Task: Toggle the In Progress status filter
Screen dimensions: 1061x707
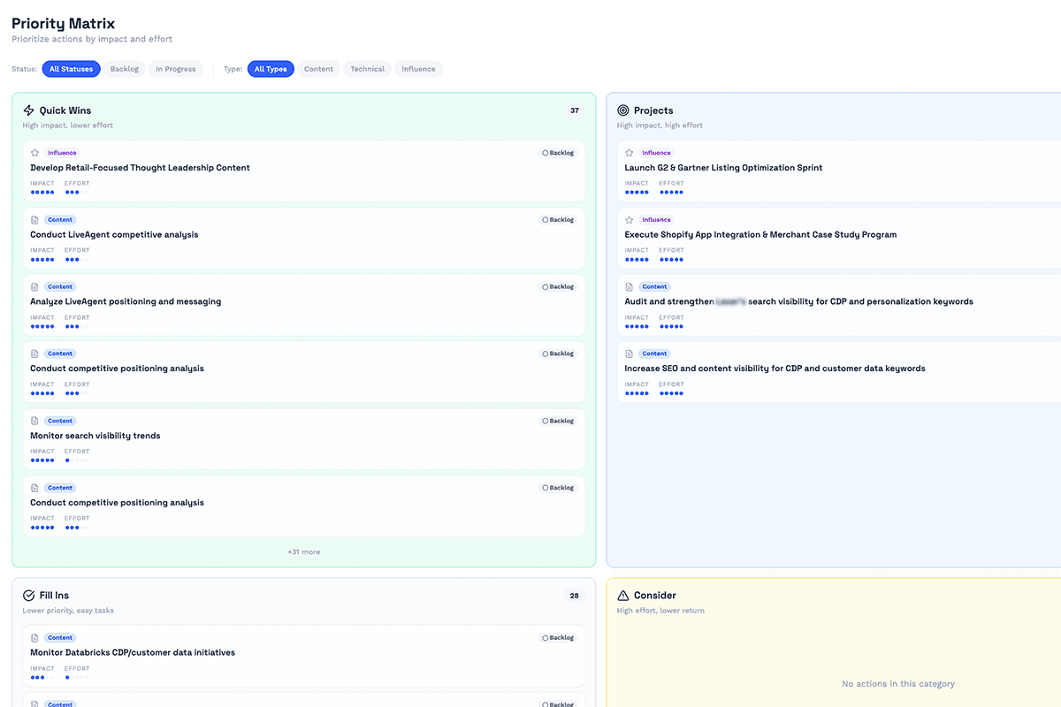Action: pos(175,68)
